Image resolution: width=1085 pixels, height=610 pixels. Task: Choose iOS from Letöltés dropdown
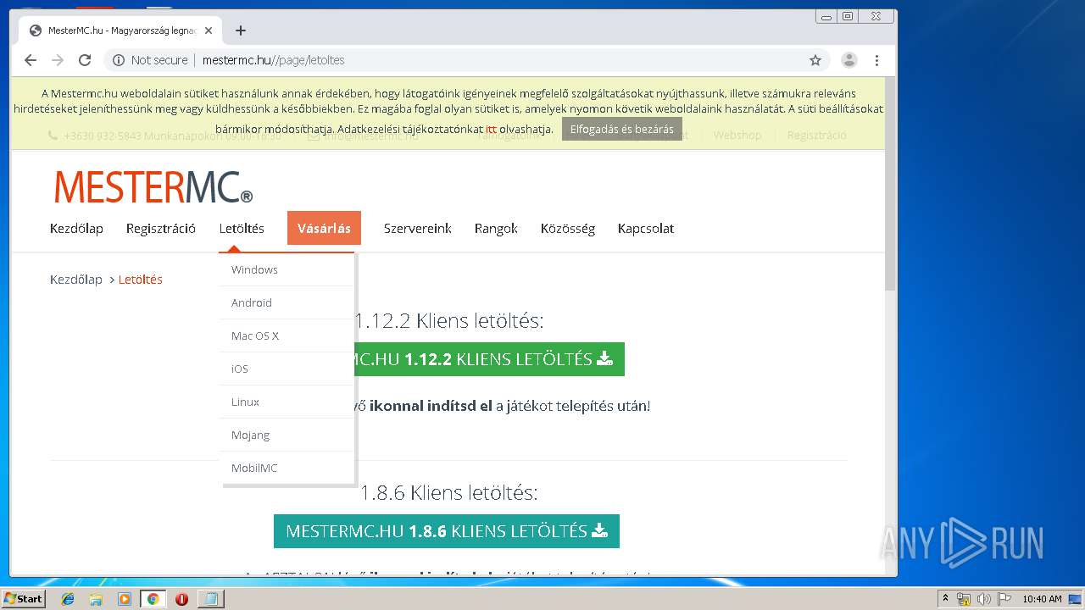(x=288, y=369)
